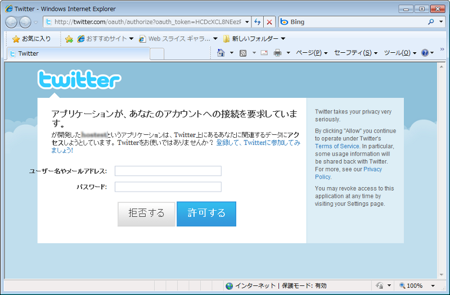
Task: Click the twitter logo
Action: (79, 79)
